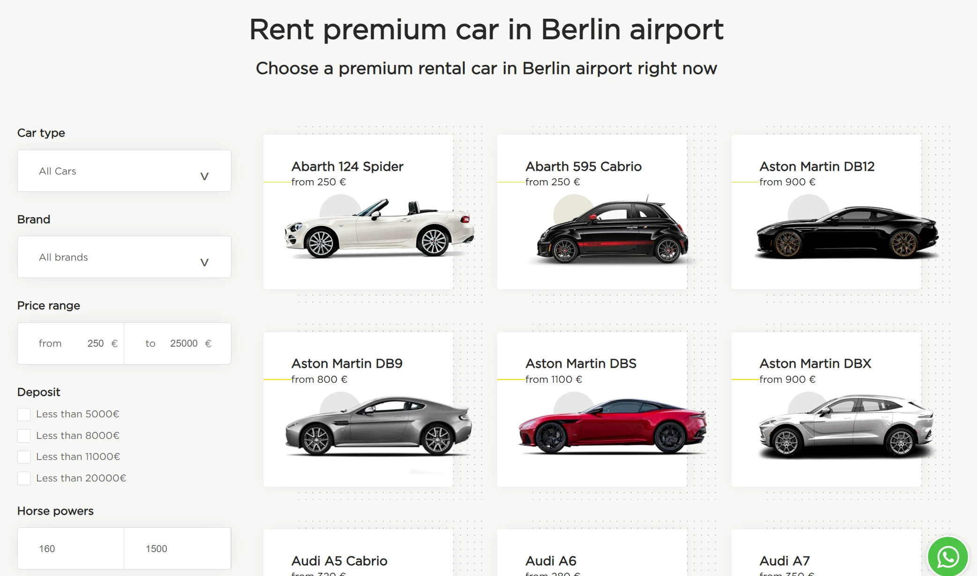
Task: Click the Audi A7 car title
Action: (x=784, y=561)
